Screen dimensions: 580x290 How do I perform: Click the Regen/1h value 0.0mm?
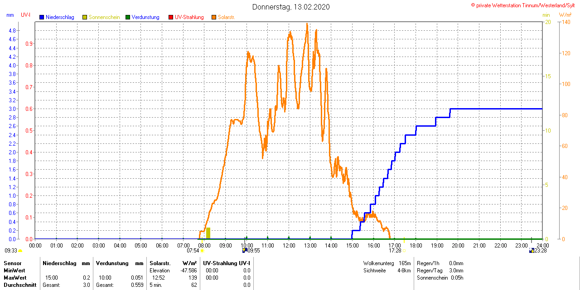456,263
